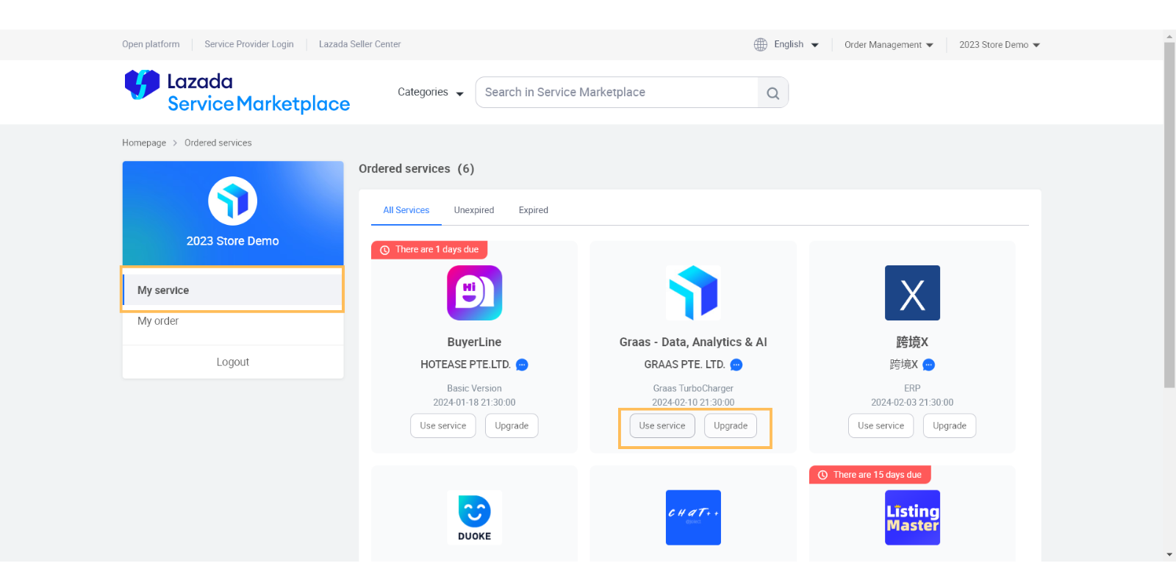Expand the English language dropdown

797,44
